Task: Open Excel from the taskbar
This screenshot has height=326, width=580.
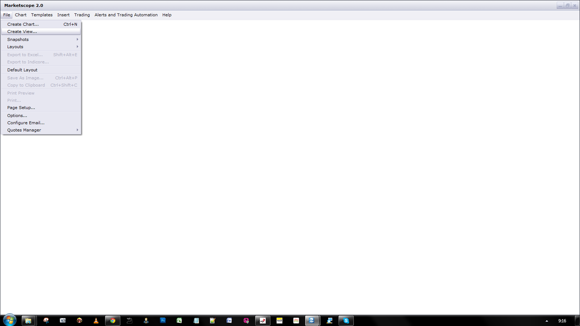Action: (x=179, y=321)
